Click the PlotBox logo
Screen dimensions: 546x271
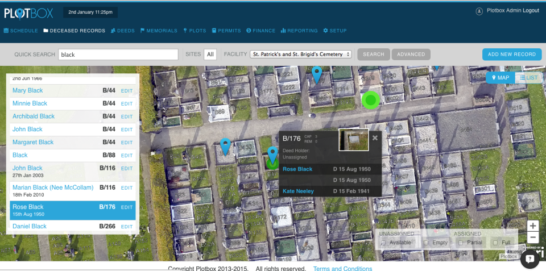click(x=28, y=13)
